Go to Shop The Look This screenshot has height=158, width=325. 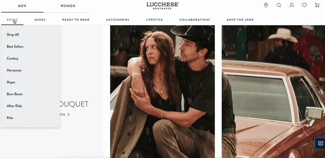[x=240, y=20]
